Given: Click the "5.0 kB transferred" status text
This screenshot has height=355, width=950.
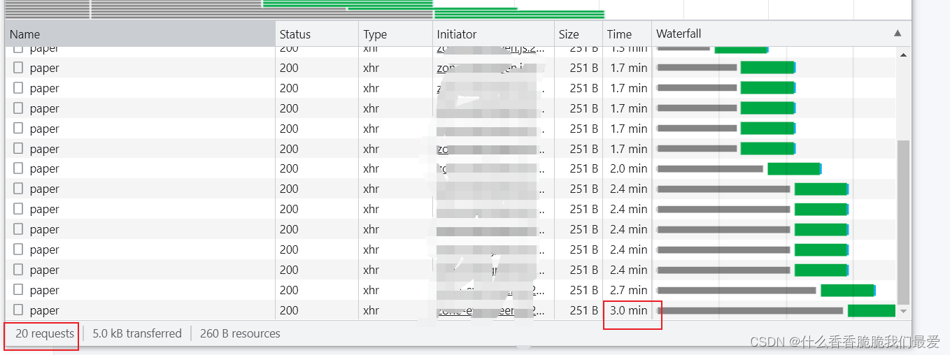Looking at the screenshot, I should 137,334.
